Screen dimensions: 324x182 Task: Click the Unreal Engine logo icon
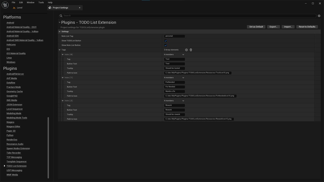[x=5, y=5]
